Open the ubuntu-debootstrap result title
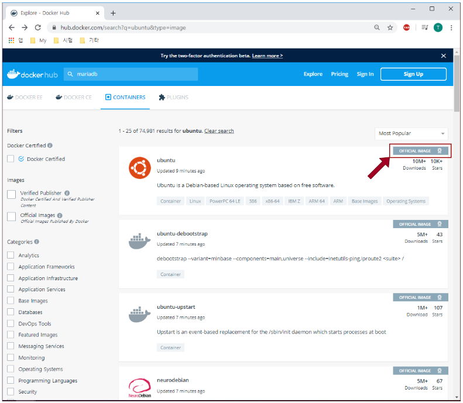The image size is (463, 403). pyautogui.click(x=182, y=233)
